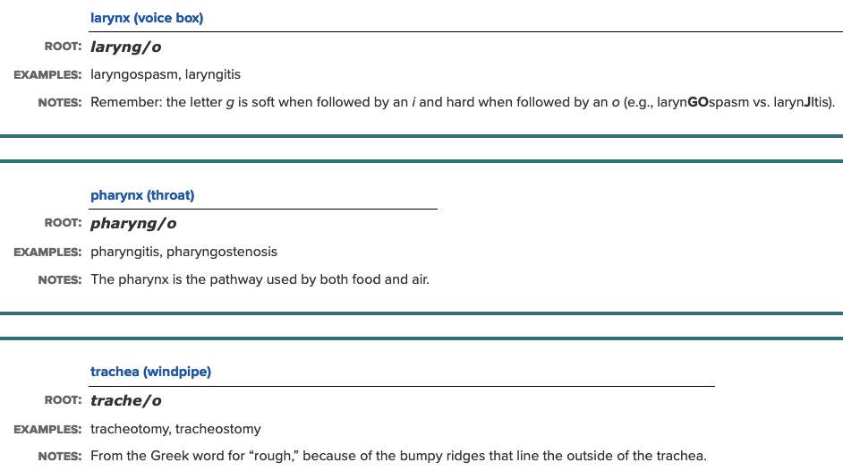Click the NOTES label in the larynx entry
The width and height of the screenshot is (843, 471).
tap(60, 102)
